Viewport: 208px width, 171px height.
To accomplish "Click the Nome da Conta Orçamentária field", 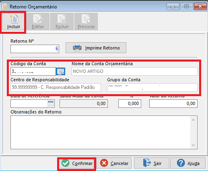I will pos(134,71).
